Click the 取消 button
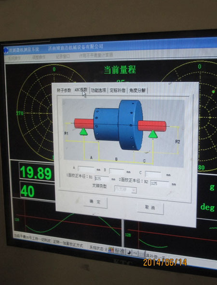The image size is (217, 285). pos(150,208)
